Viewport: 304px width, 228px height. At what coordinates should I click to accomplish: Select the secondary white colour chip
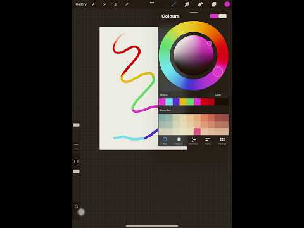pos(222,16)
